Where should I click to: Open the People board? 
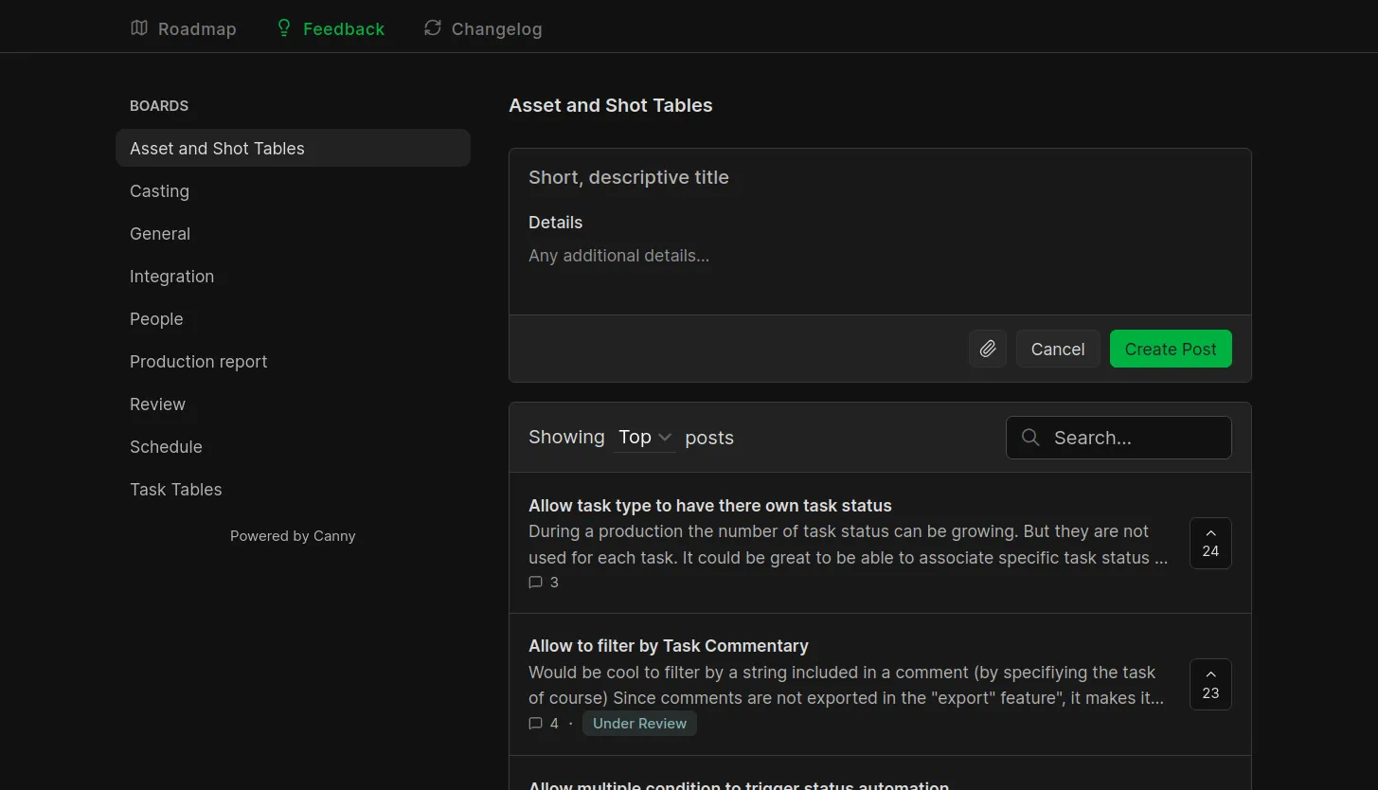click(x=293, y=318)
